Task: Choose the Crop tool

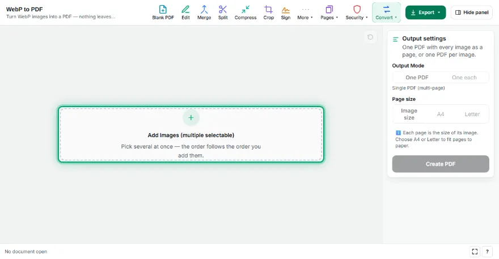Action: (269, 12)
